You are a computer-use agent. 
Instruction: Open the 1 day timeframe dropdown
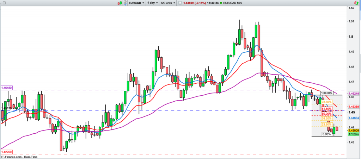152,3
